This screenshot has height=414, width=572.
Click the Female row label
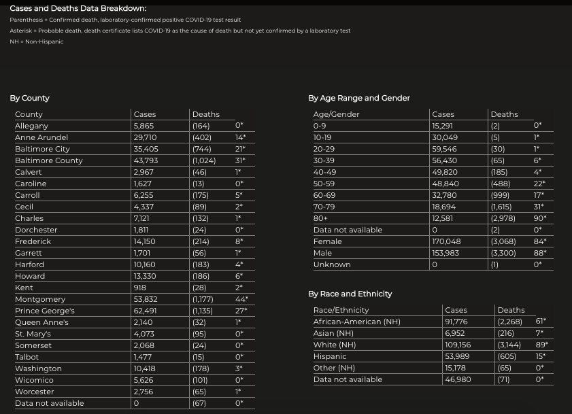point(327,241)
